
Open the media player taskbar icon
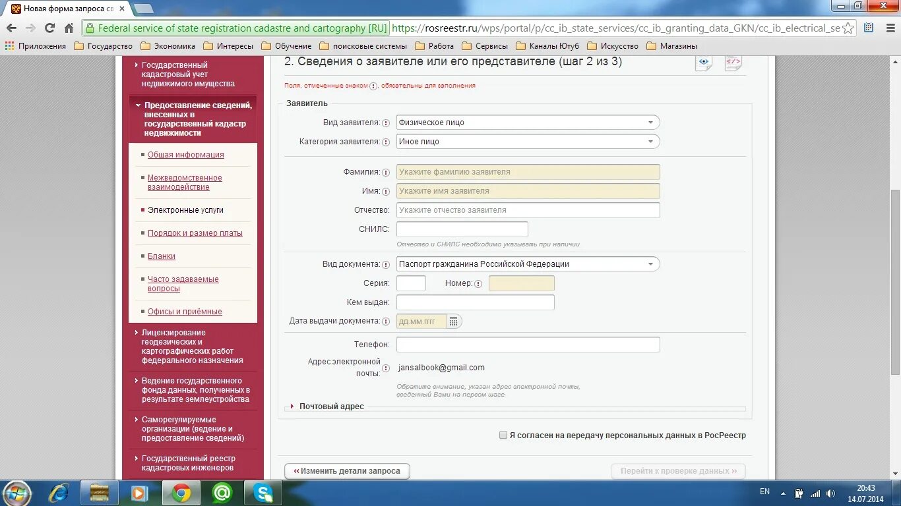pos(139,493)
